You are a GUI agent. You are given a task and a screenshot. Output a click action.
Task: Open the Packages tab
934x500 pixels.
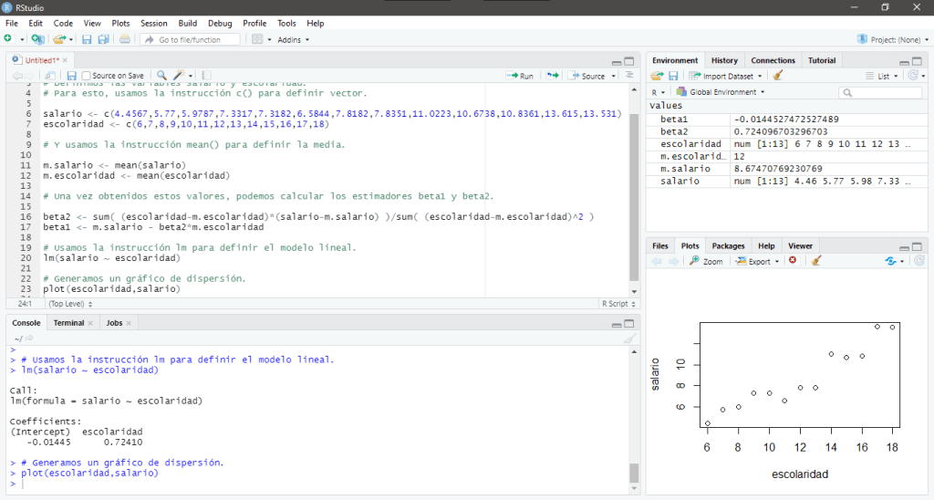point(728,245)
